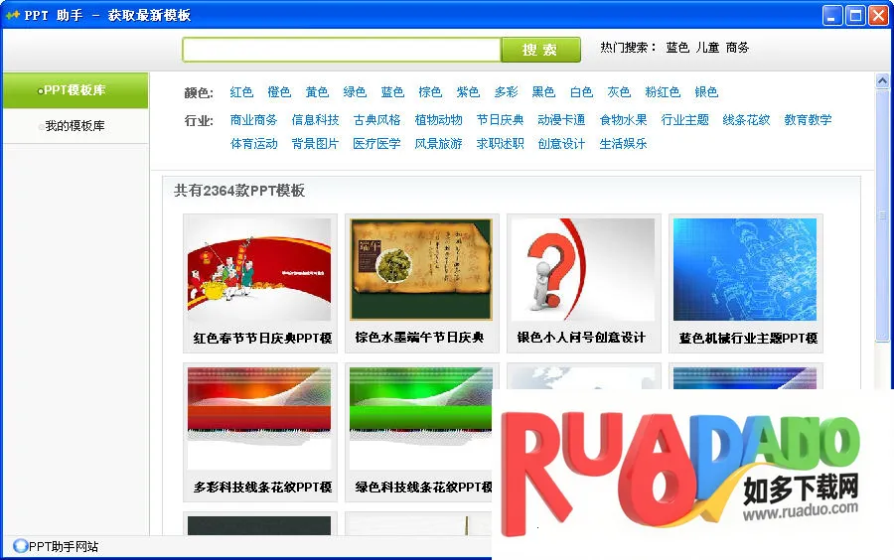This screenshot has height=560, width=894.
Task: Choose the 商业商务 industry filter
Action: pyautogui.click(x=253, y=120)
